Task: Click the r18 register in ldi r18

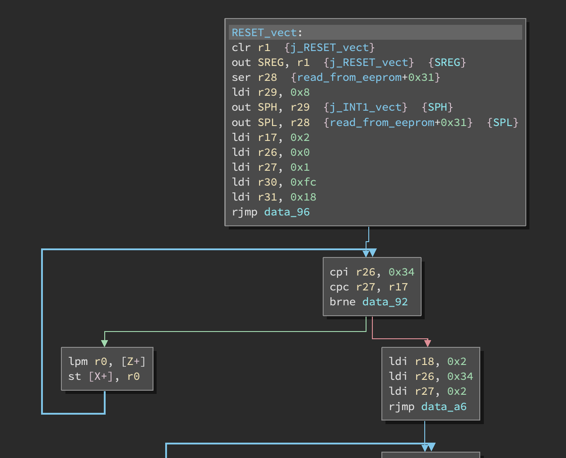Action: (x=424, y=361)
